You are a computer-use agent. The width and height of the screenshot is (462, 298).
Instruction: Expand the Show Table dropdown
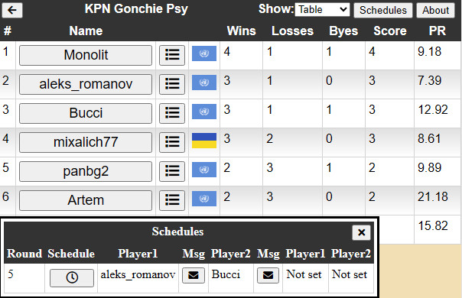click(322, 10)
